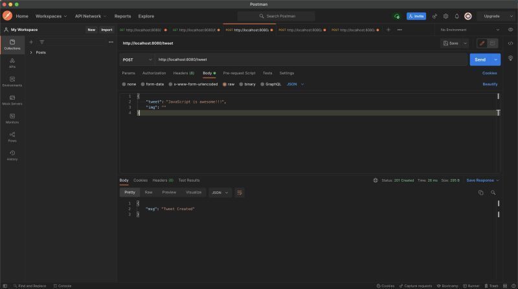Click the Cookies link beside Settings
518x289 pixels.
pos(490,73)
